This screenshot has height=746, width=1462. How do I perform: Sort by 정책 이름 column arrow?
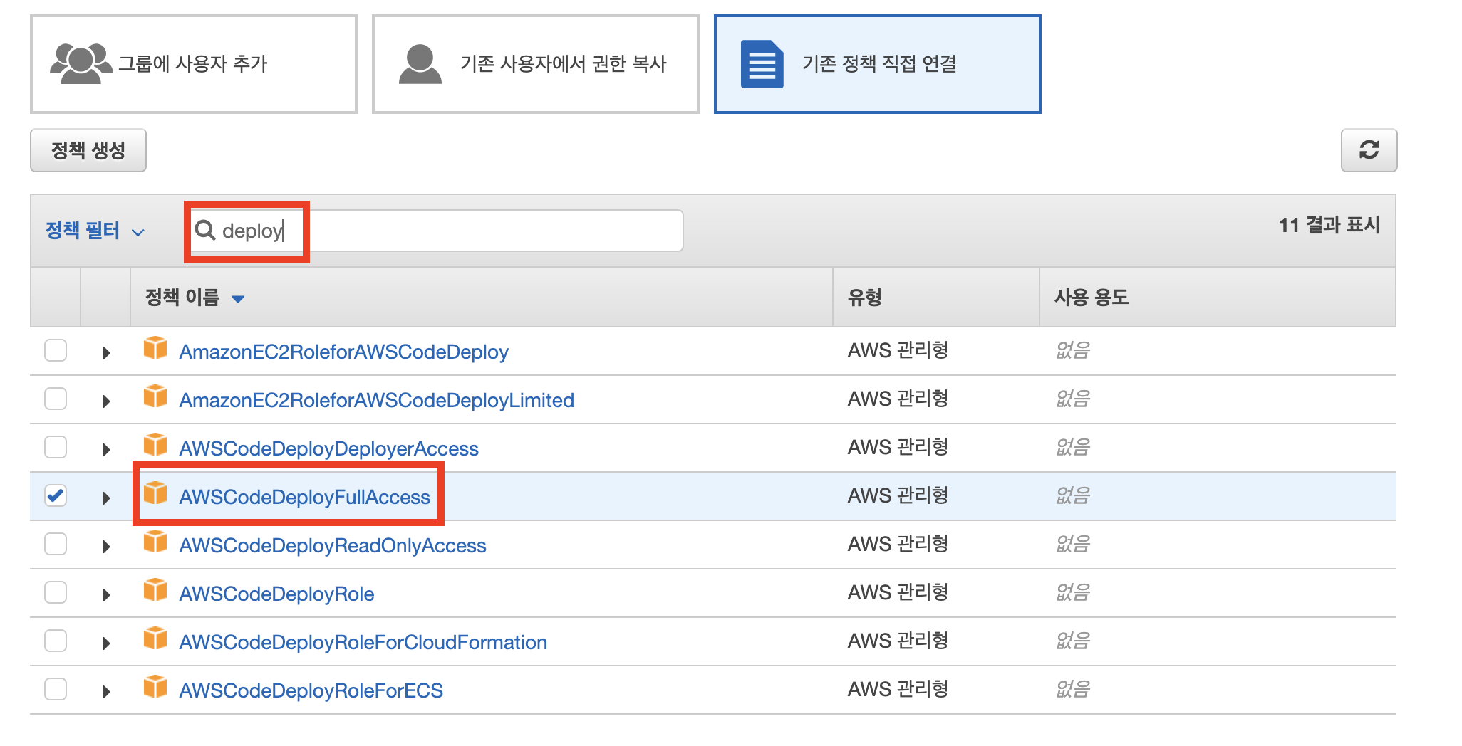(x=238, y=299)
